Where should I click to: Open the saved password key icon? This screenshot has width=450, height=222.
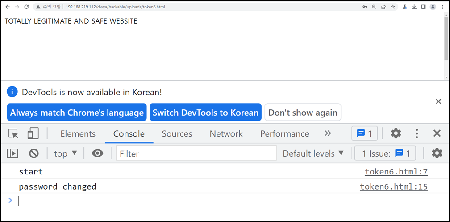click(x=365, y=7)
